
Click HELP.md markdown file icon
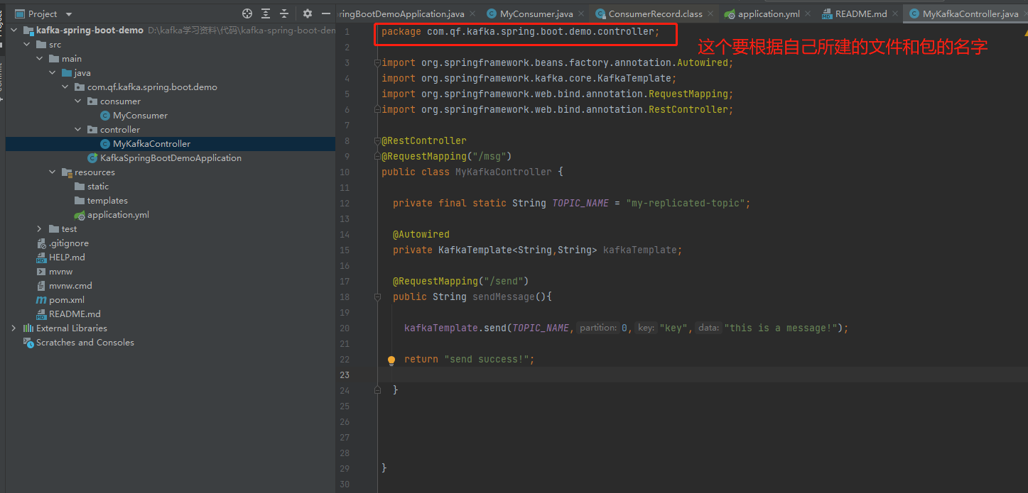point(41,257)
